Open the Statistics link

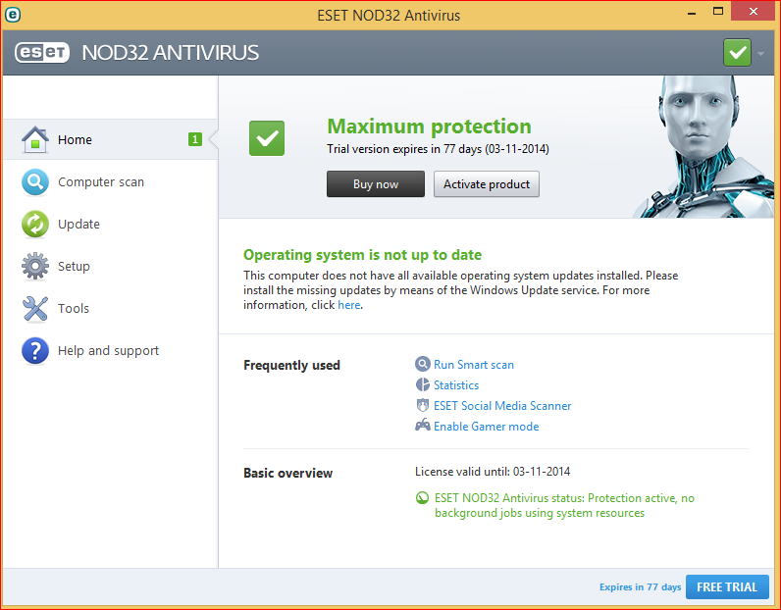(456, 384)
